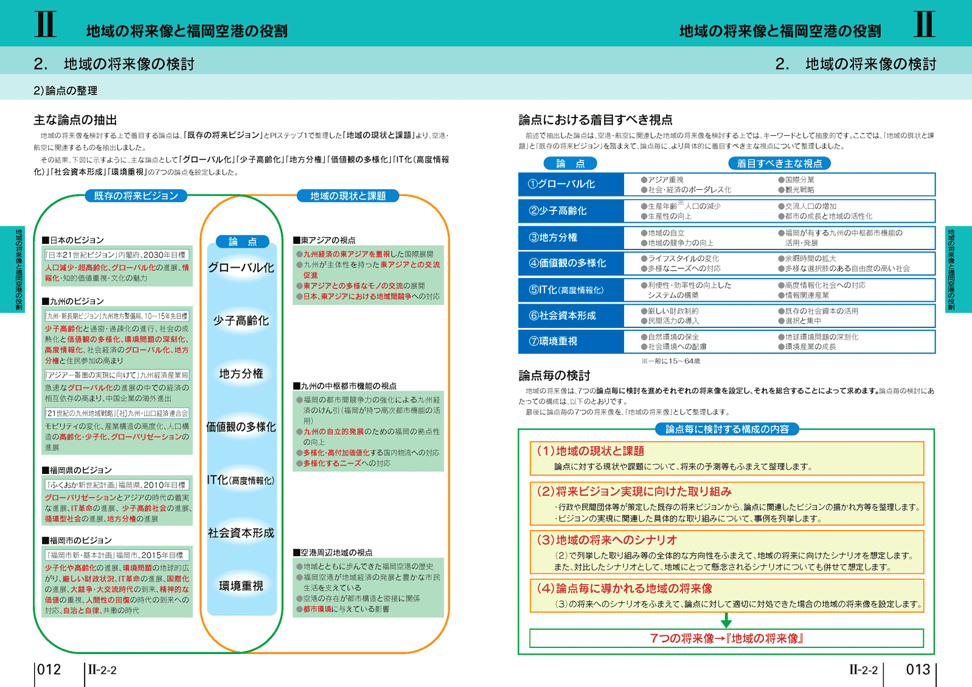Click the ■九州のビジョン heading
Viewport: 972px width, 687px height.
tap(73, 301)
